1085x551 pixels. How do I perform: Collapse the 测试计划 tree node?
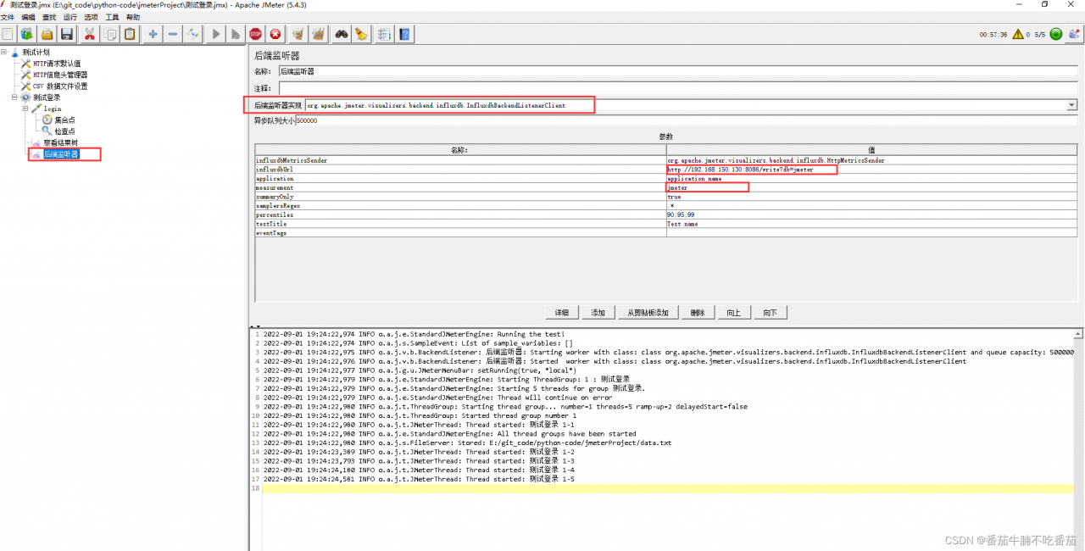tap(4, 53)
